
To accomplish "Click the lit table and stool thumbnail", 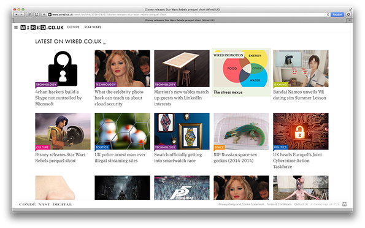I will [182, 69].
